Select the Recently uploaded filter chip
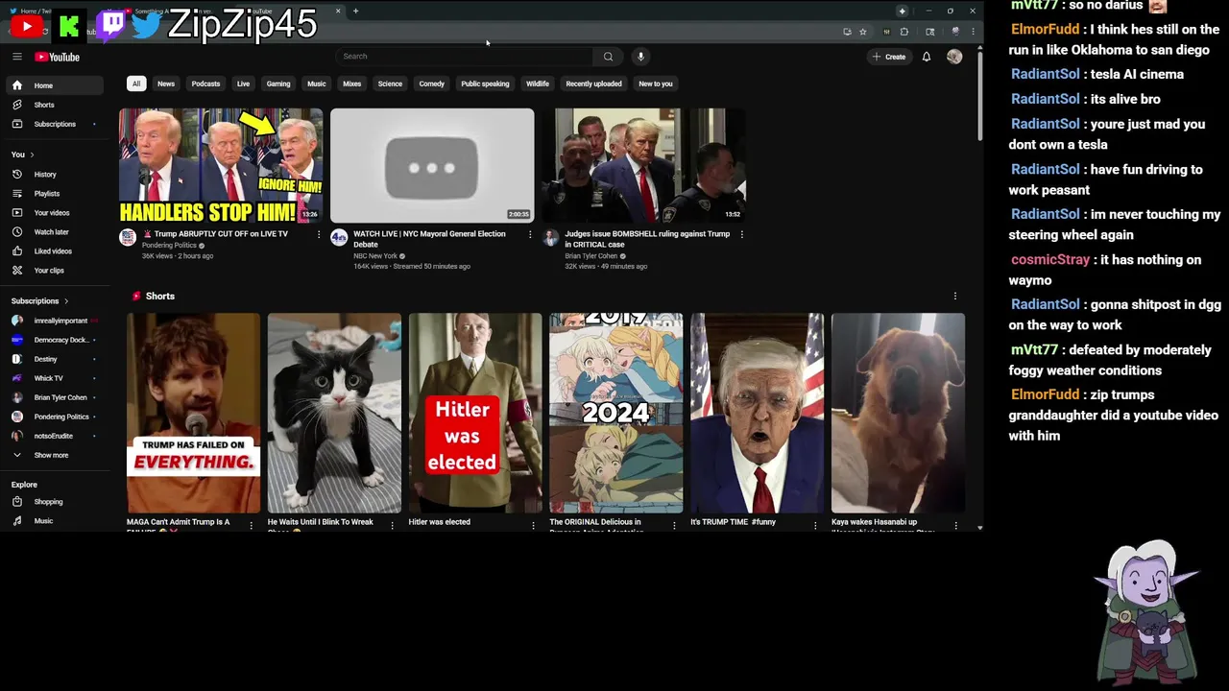This screenshot has height=691, width=1229. click(x=593, y=83)
